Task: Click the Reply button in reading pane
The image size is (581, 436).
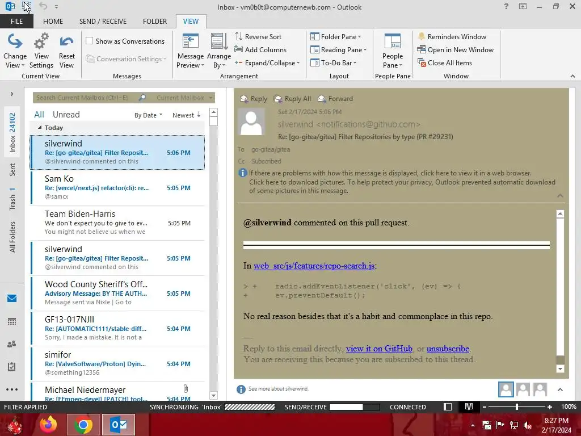Action: pyautogui.click(x=254, y=99)
